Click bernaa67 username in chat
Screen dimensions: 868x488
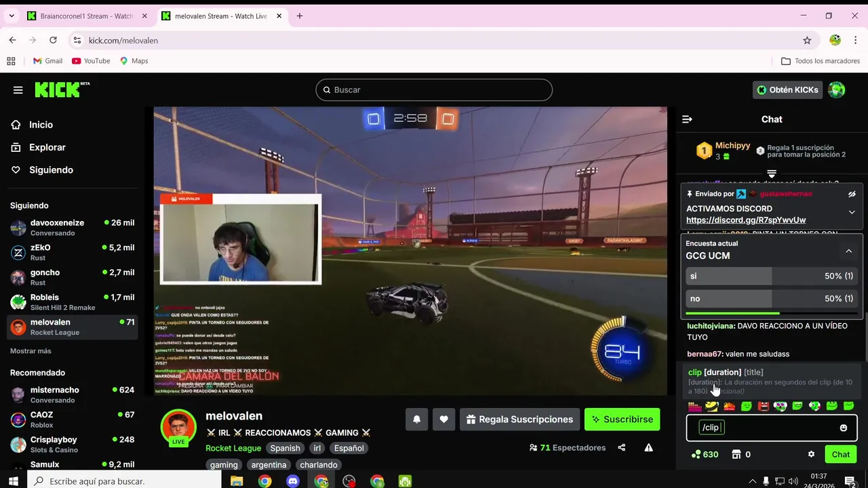tap(704, 354)
